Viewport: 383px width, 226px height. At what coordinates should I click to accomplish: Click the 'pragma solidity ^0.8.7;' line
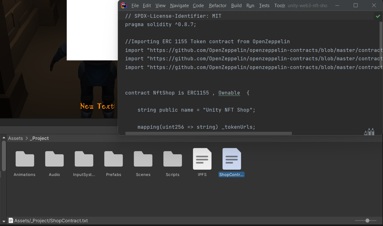point(161,24)
